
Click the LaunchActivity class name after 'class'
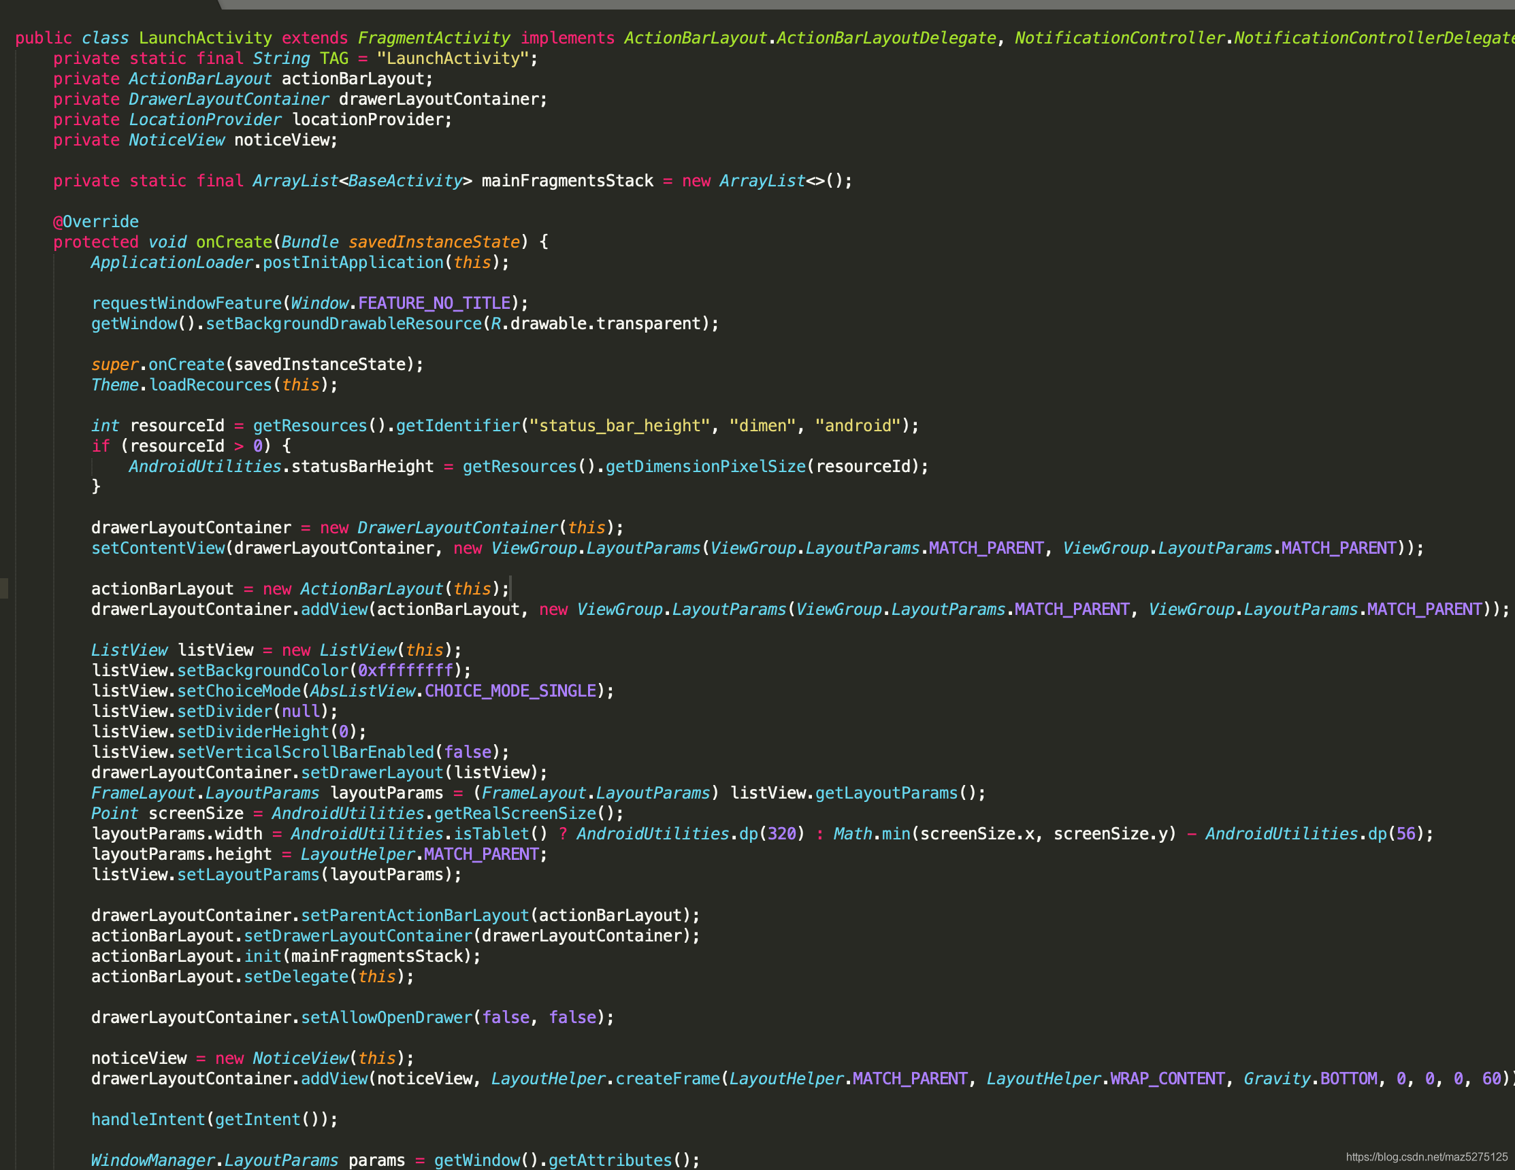pyautogui.click(x=206, y=38)
